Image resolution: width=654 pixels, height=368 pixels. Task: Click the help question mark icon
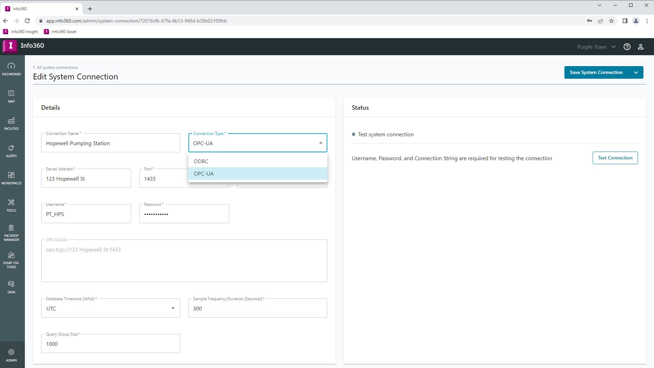[627, 47]
